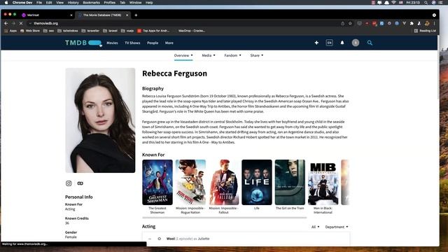Open Chrome three-dot menu
The width and height of the screenshot is (448, 252).
coord(434,23)
